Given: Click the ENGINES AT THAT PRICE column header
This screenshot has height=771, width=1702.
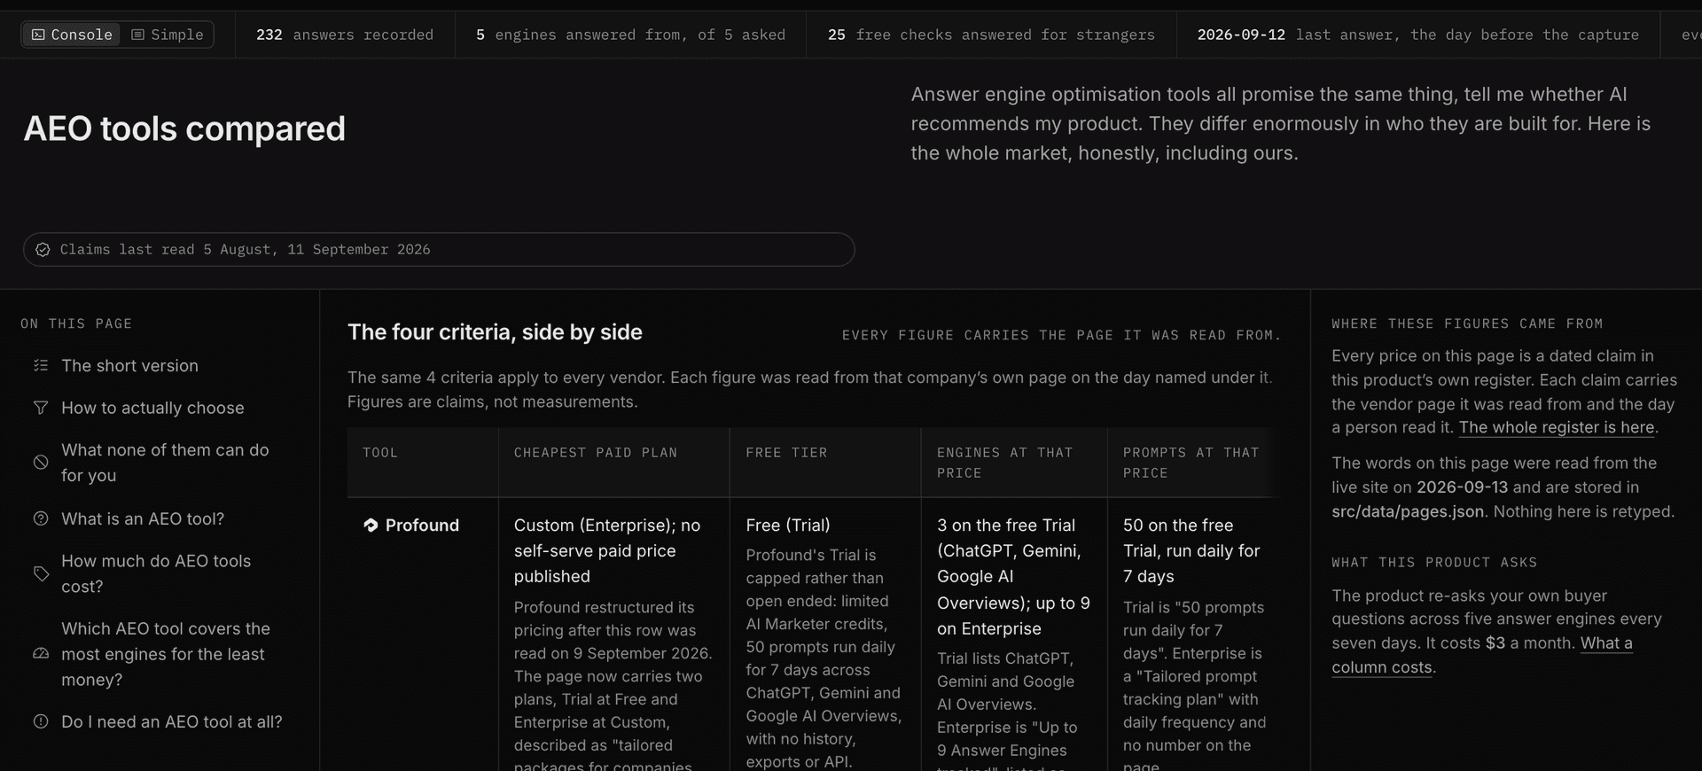Looking at the screenshot, I should (1005, 463).
